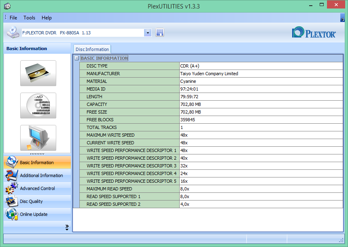348x247 pixels.
Task: Select the 'Cyanine' value cell
Action: click(x=261, y=81)
